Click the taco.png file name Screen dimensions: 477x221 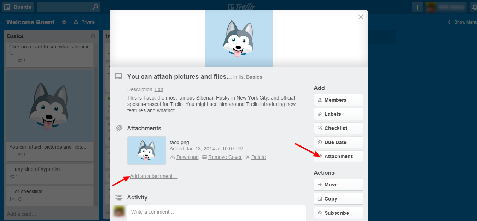coord(179,142)
